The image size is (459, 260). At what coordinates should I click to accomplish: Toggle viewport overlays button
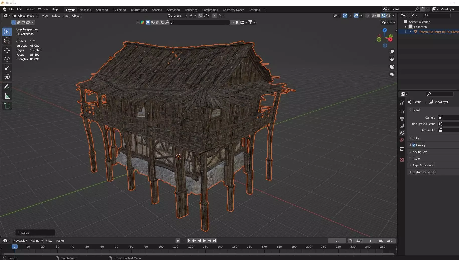coord(356,16)
